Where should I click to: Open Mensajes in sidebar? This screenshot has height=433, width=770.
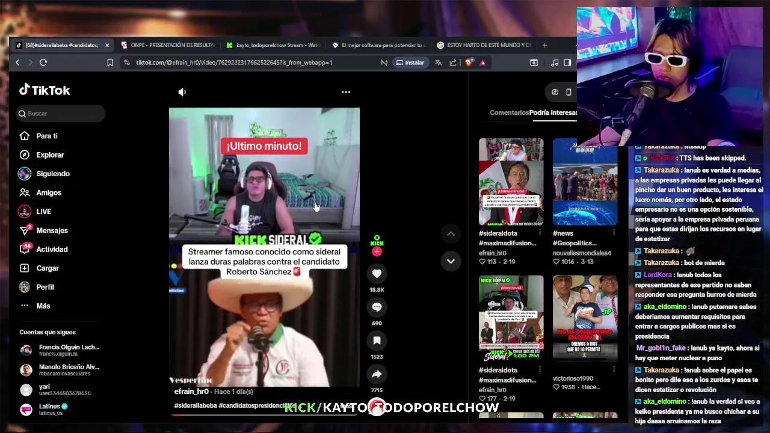(x=52, y=230)
